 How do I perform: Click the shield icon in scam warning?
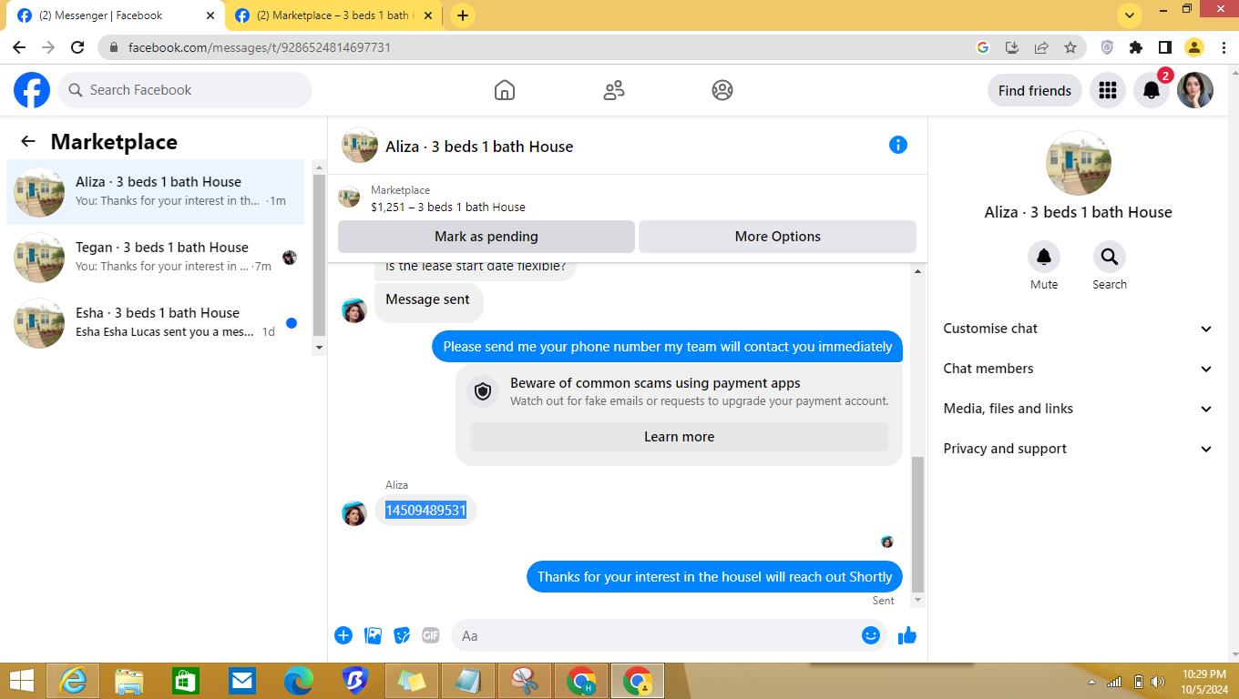483,391
